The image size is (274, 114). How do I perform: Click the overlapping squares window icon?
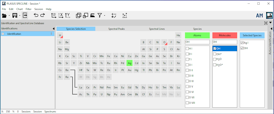78,16
